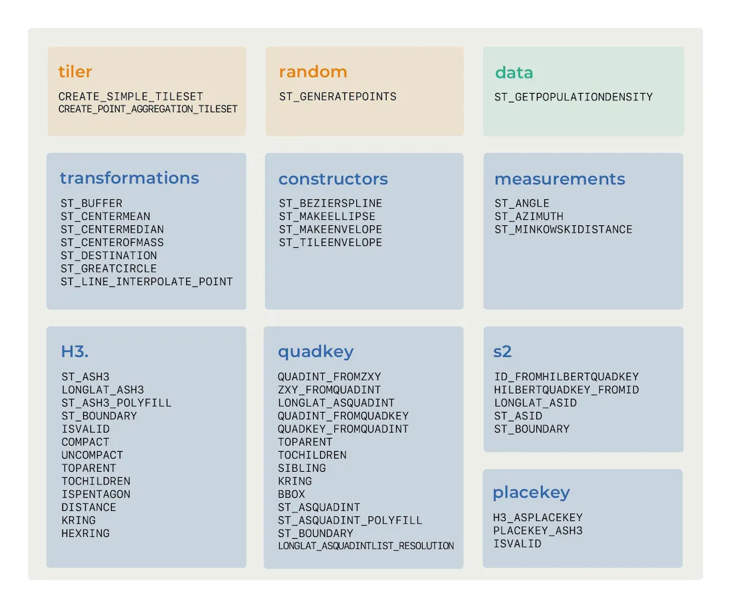Image resolution: width=731 pixels, height=608 pixels.
Task: Open ST_LINE_INTERPOLATE_POINT function
Action: 147,282
